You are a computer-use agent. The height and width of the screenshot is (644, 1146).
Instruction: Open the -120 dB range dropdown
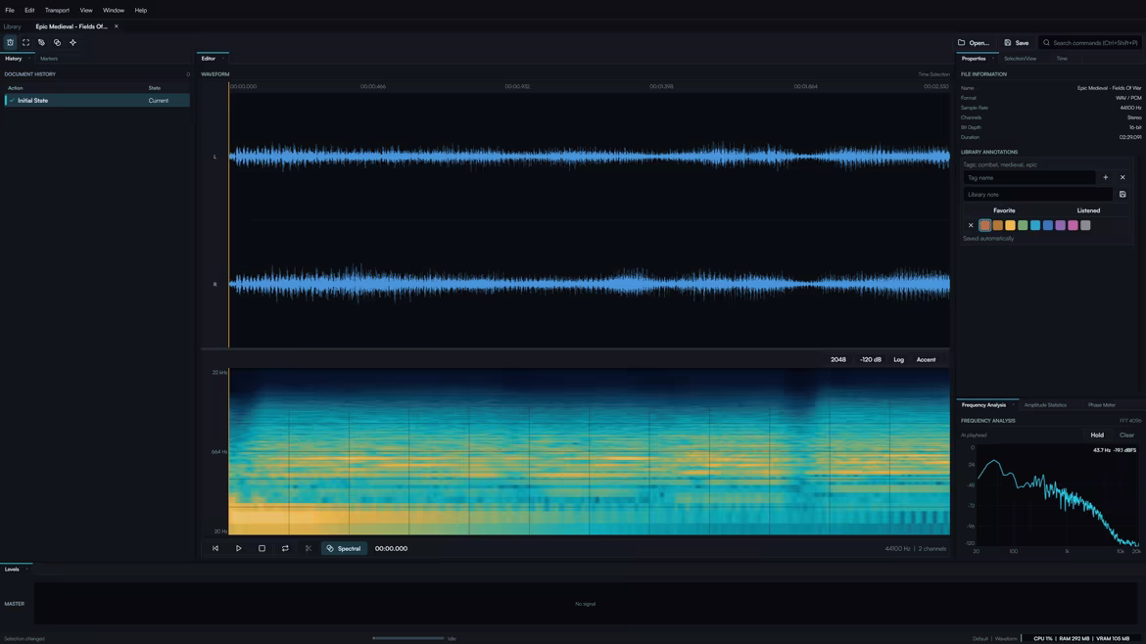click(x=871, y=359)
